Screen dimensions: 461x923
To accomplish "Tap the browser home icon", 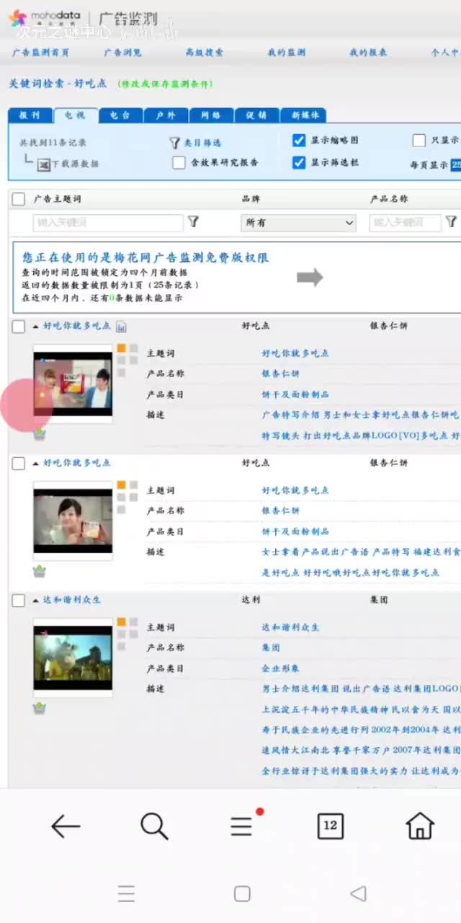I will [x=420, y=826].
